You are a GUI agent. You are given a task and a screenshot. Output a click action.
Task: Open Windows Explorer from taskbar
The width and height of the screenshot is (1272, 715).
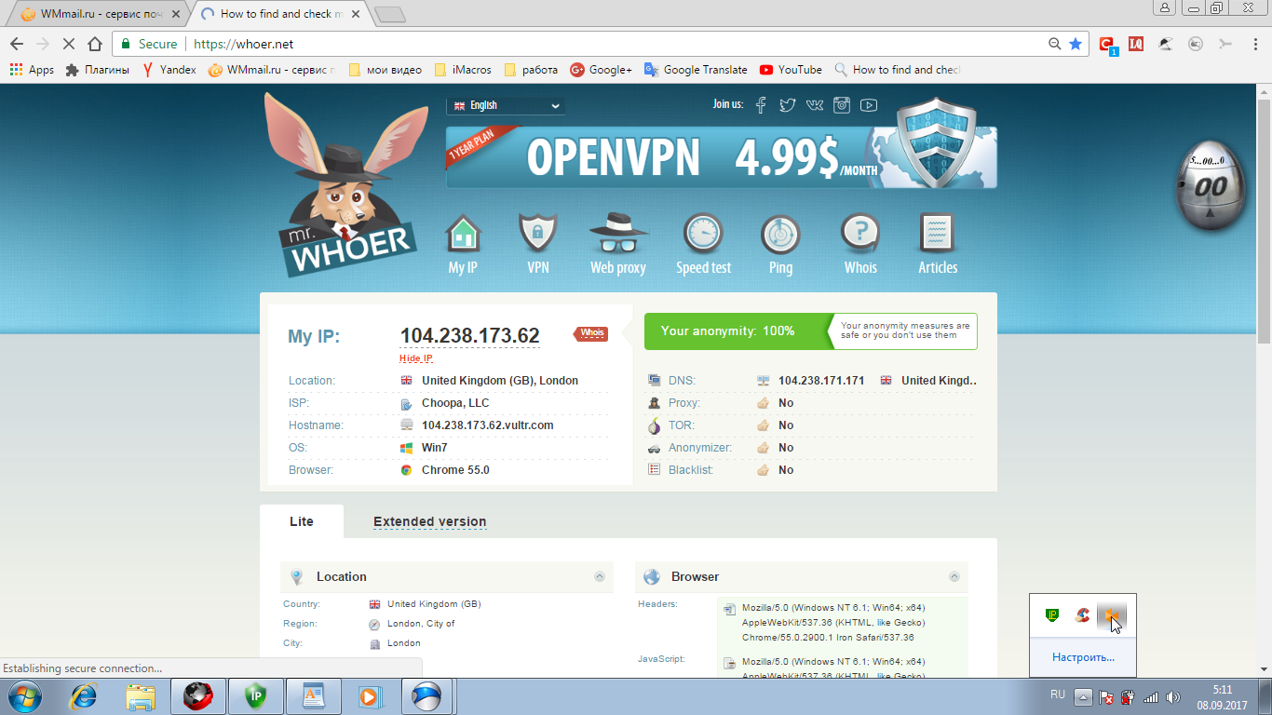click(142, 696)
